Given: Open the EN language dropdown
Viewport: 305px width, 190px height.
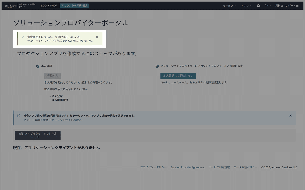Looking at the screenshot, I should coord(268,5).
